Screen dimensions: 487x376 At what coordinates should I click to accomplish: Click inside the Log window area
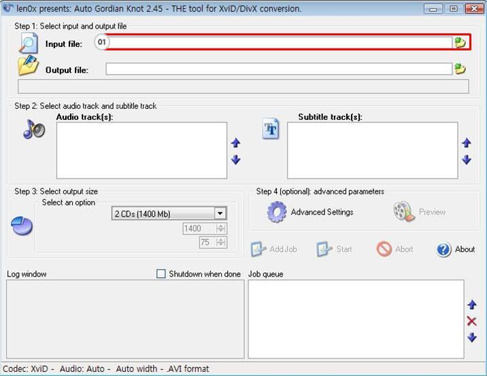(x=125, y=319)
